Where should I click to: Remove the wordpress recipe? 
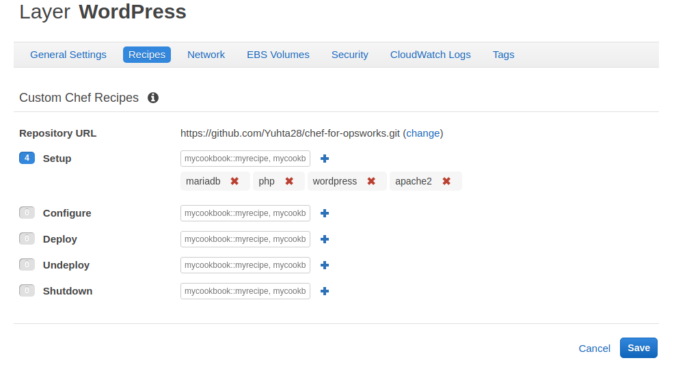tap(371, 181)
